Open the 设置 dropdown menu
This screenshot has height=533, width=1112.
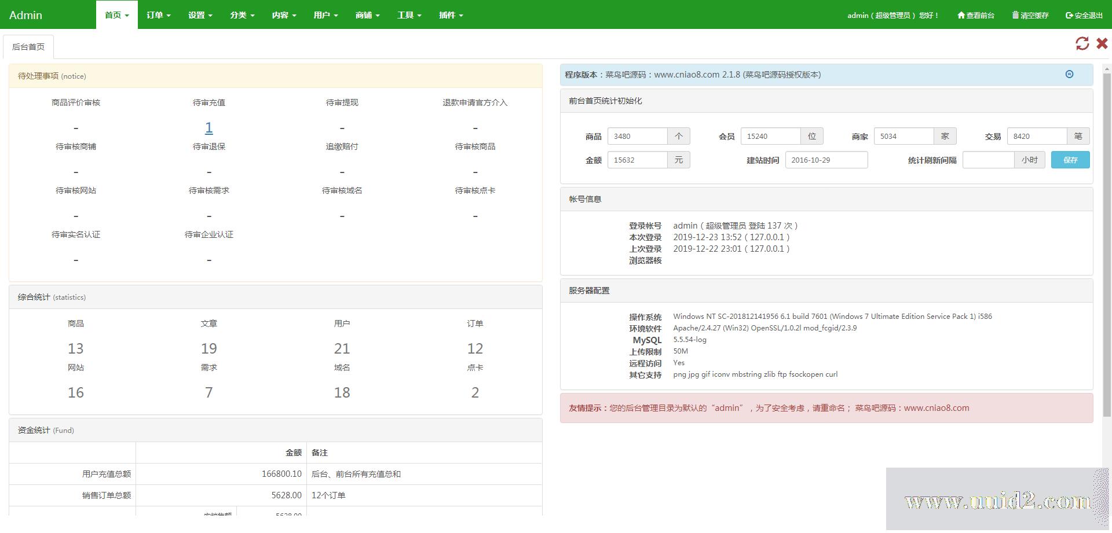pyautogui.click(x=200, y=16)
